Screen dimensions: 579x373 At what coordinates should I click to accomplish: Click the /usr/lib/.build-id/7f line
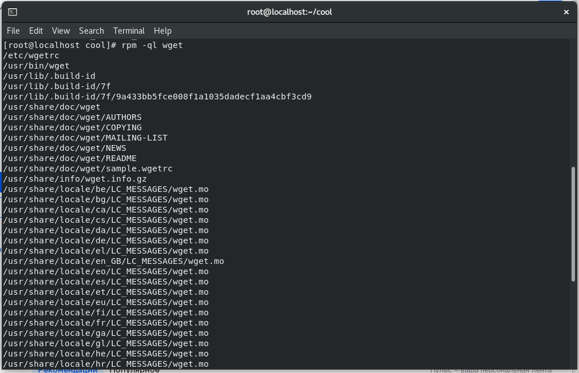point(57,87)
